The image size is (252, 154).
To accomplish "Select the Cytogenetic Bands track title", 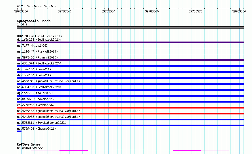I will click(34, 21).
